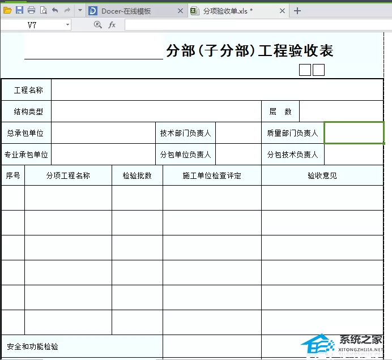Switch to Docer-在线模板 tab
The height and width of the screenshot is (360, 392).
137,11
